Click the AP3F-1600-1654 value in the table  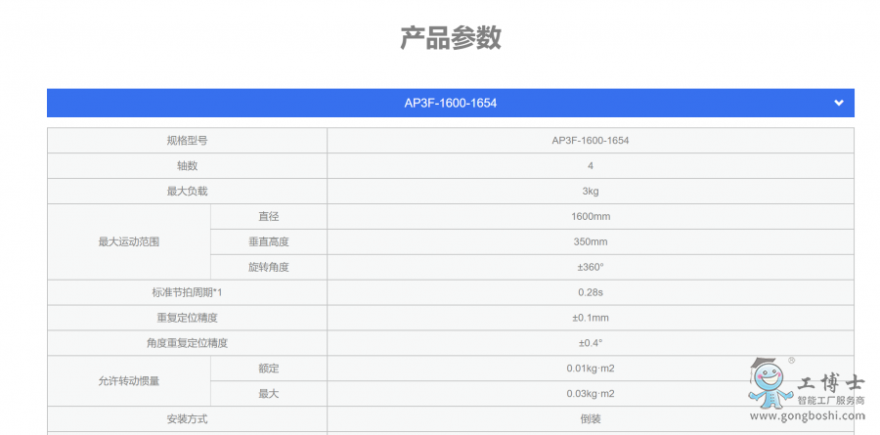590,141
